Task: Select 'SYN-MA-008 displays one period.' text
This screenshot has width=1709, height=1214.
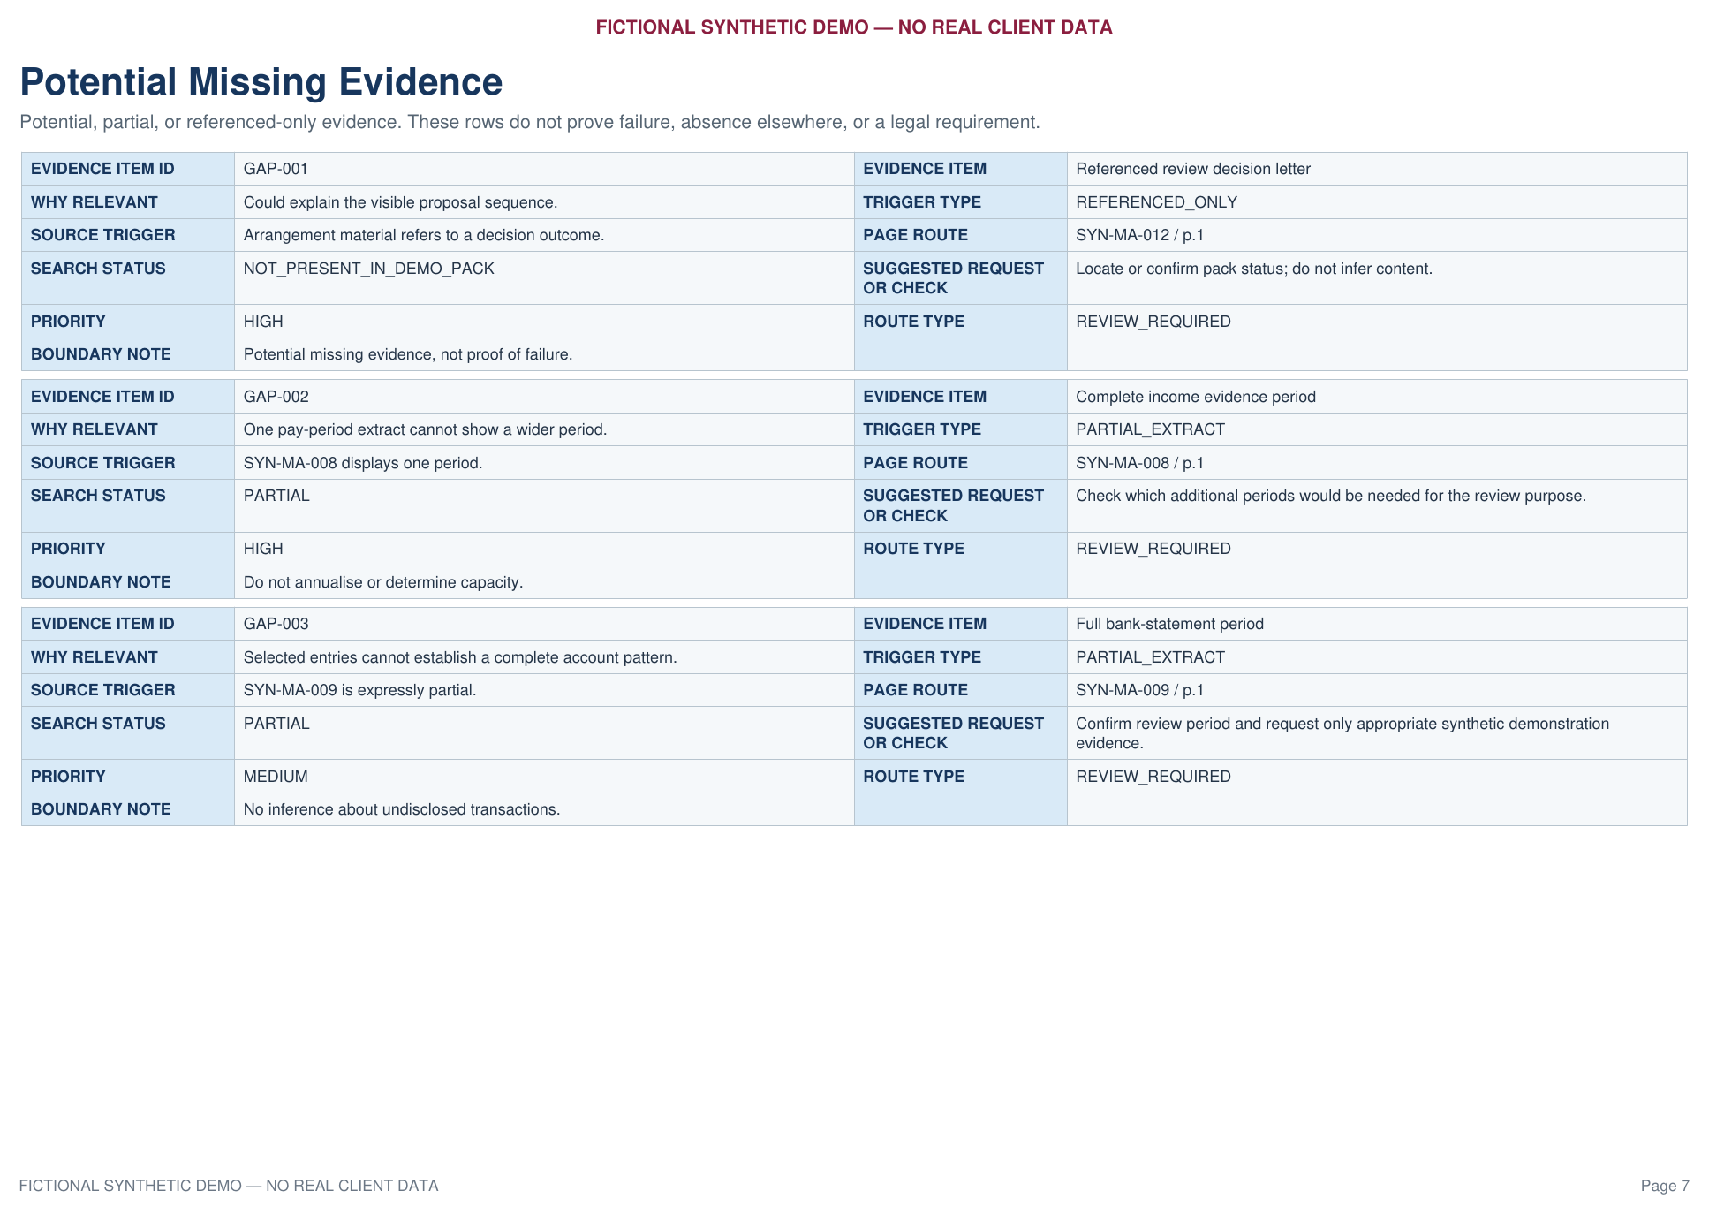Action: [x=363, y=463]
